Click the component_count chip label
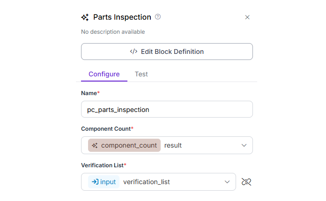The height and width of the screenshot is (201, 326). pyautogui.click(x=129, y=145)
